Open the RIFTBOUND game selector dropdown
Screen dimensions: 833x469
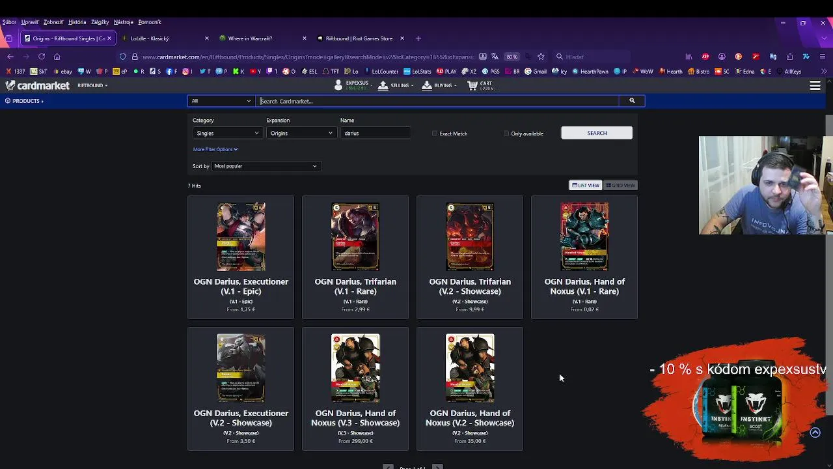click(92, 85)
